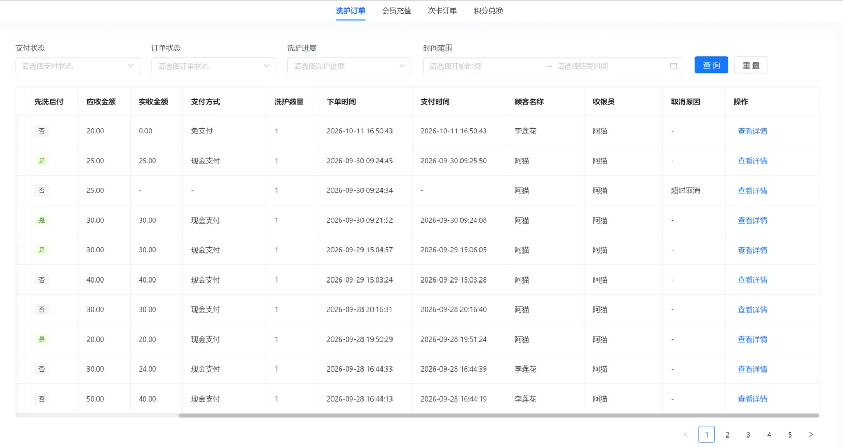Go to page 4
This screenshot has height=447, width=843.
pos(769,434)
